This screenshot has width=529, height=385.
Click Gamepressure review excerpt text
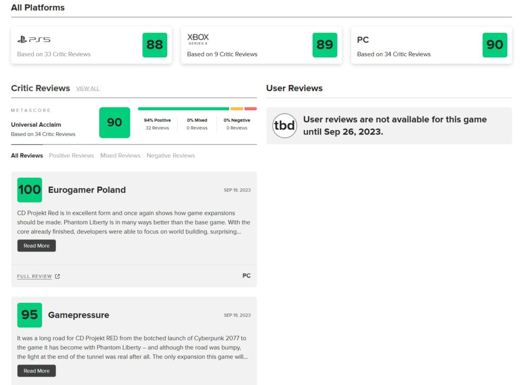pos(133,348)
